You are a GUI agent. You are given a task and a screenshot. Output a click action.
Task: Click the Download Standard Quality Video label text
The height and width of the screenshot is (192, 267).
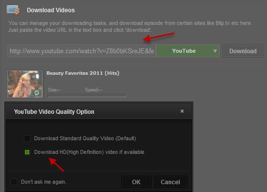tap(85, 138)
